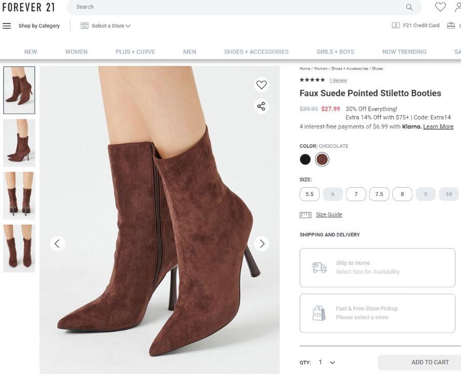Select size 5.5

[x=309, y=194]
